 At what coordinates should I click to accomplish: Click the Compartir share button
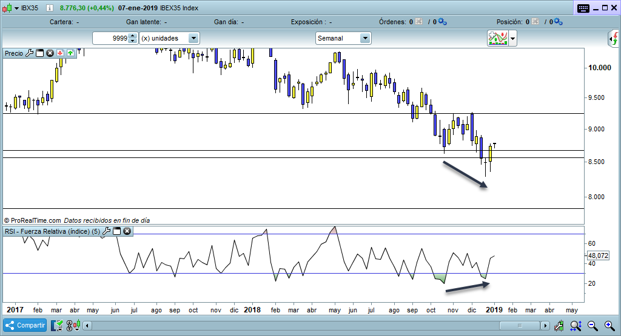pyautogui.click(x=25, y=325)
